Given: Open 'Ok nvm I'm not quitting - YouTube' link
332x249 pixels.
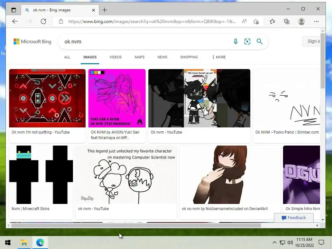Looking at the screenshot, I should [x=41, y=132].
